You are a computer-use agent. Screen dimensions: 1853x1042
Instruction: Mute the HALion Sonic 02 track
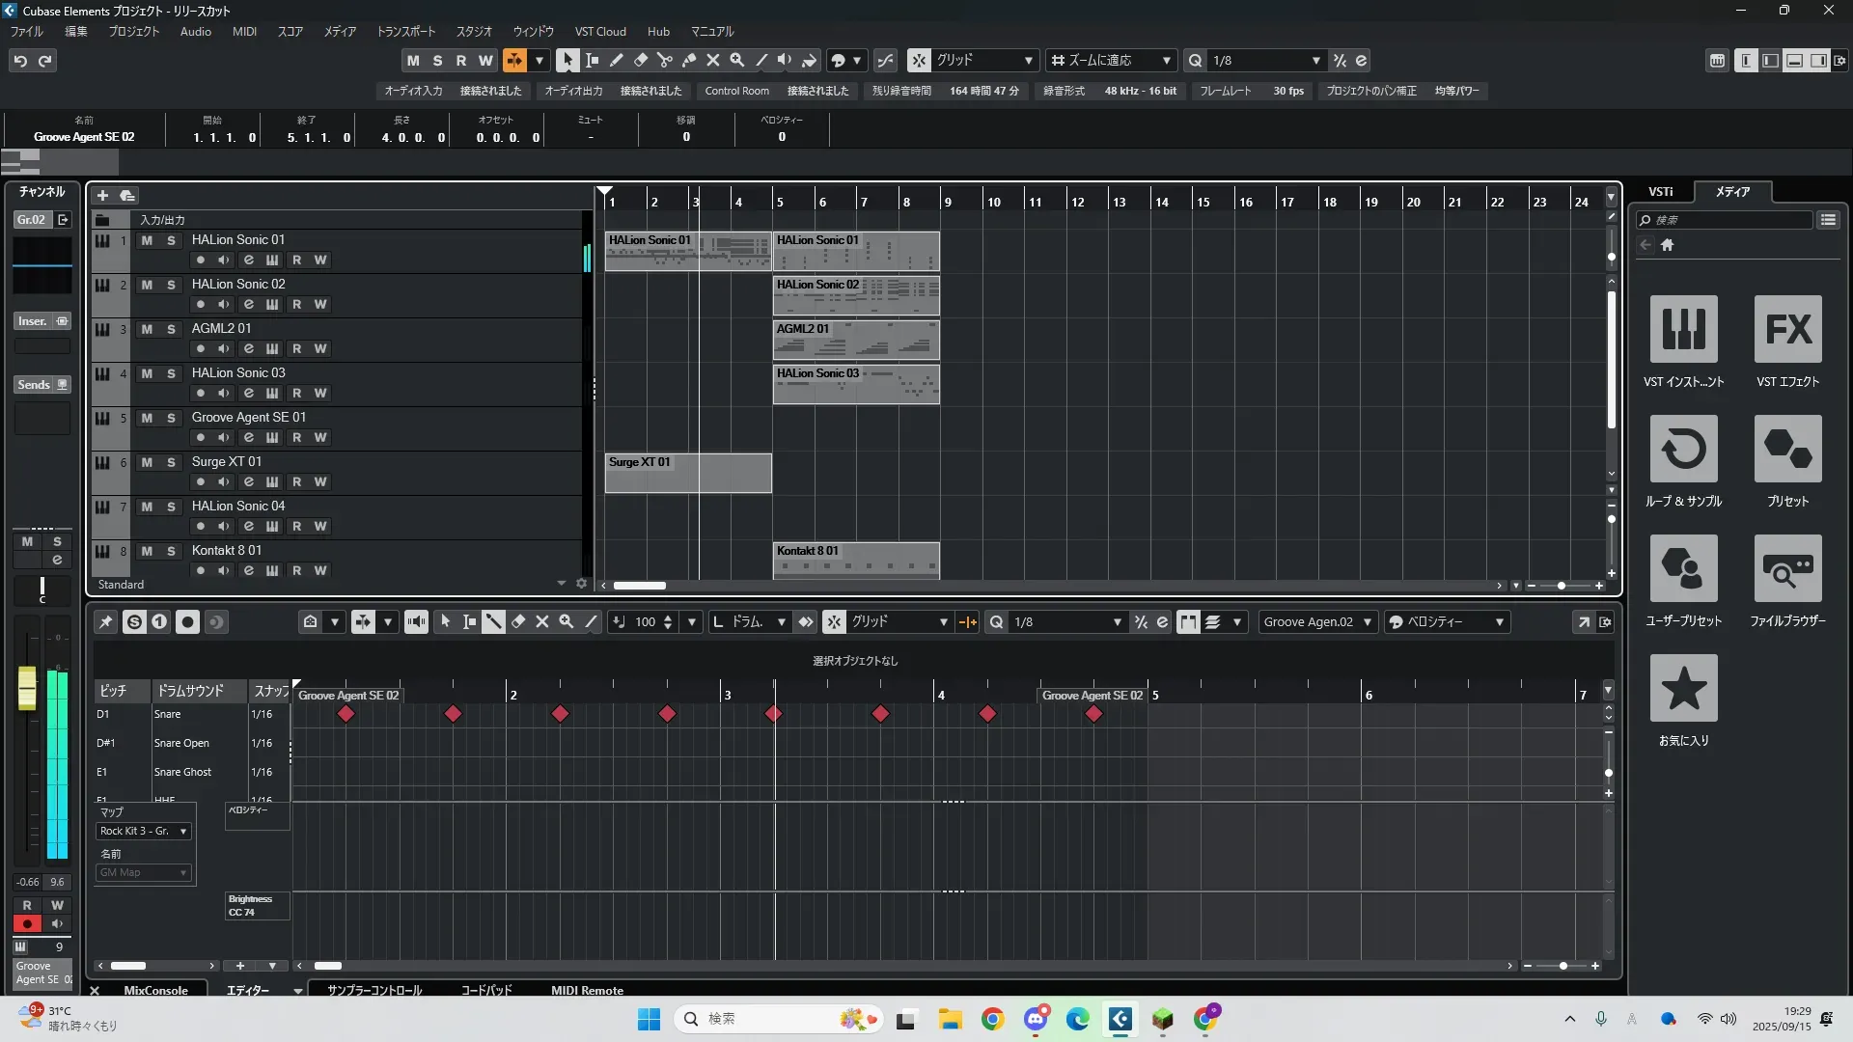147,285
